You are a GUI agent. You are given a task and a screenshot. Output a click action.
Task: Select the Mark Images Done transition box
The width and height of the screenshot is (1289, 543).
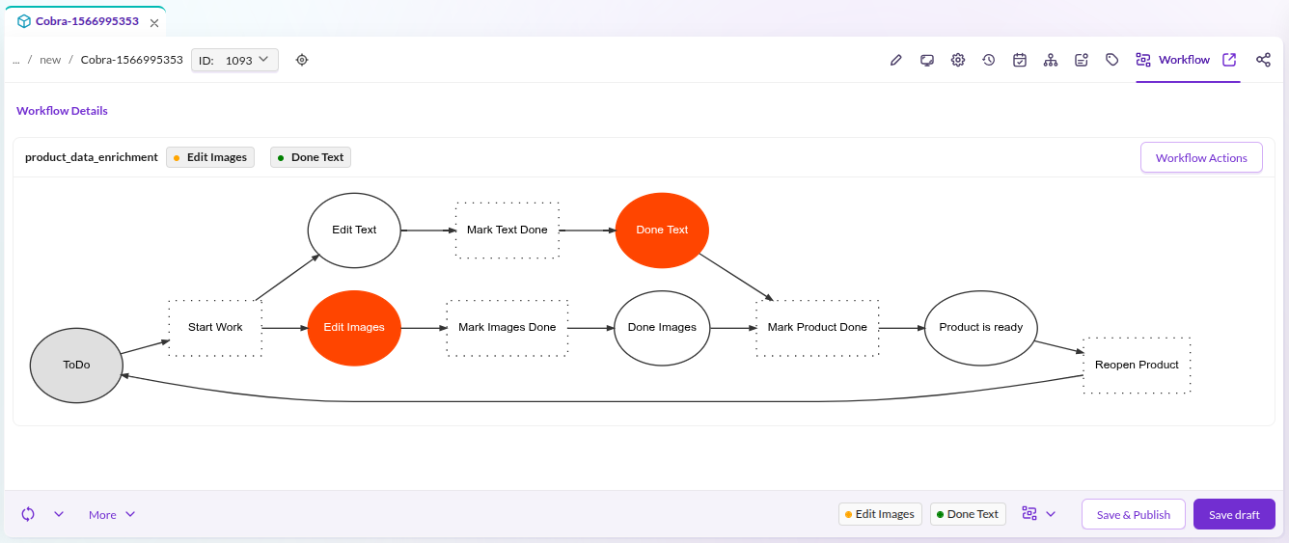tap(507, 328)
